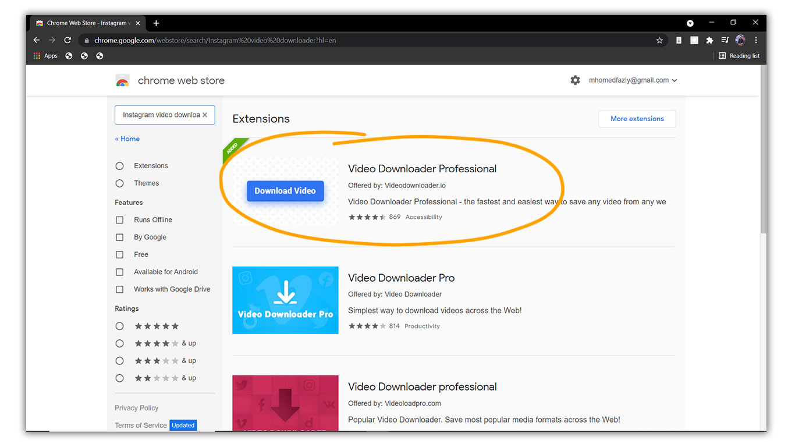
Task: Click the 'Simplest way to download videos' description
Action: click(435, 311)
